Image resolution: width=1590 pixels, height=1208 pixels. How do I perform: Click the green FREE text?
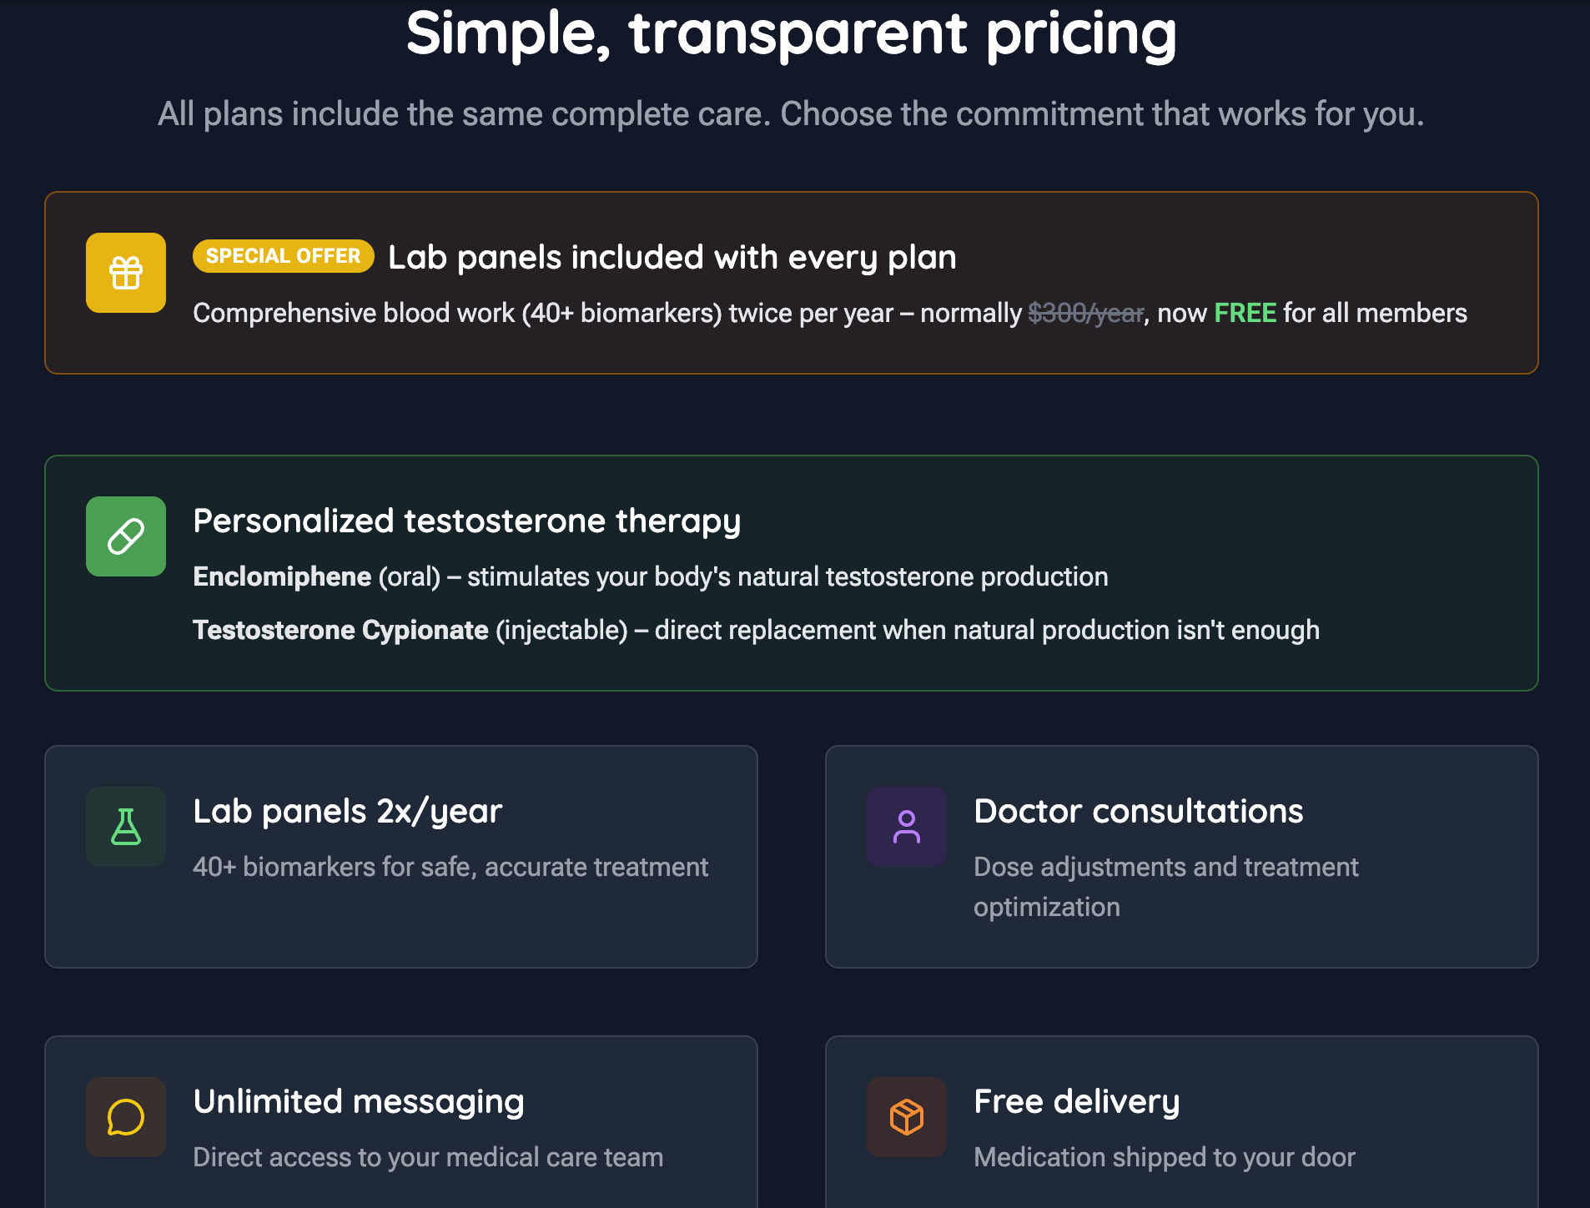(1245, 313)
